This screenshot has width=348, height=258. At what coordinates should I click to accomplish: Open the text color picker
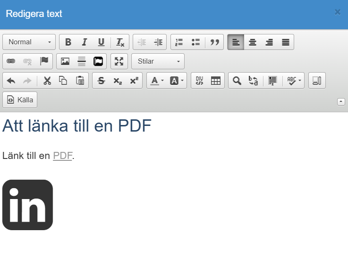pyautogui.click(x=157, y=81)
